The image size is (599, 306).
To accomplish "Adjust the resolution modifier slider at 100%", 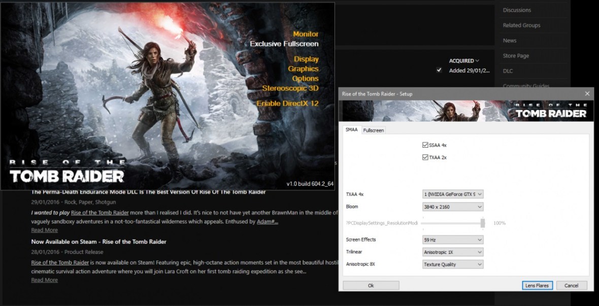I will [x=483, y=222].
